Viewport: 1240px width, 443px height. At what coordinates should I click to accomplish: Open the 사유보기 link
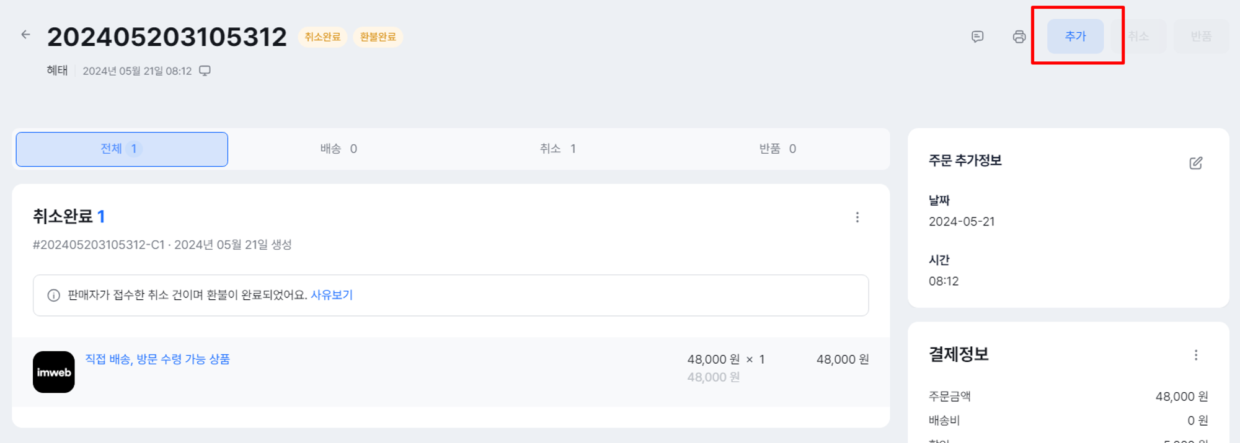click(332, 295)
